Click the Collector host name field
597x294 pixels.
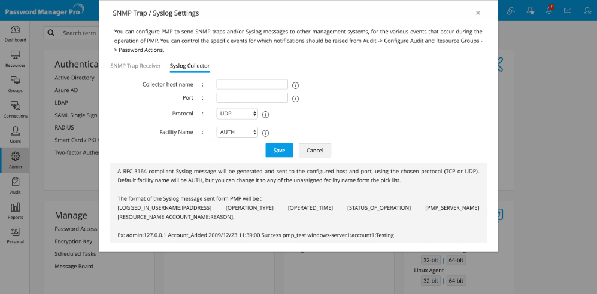(x=252, y=84)
